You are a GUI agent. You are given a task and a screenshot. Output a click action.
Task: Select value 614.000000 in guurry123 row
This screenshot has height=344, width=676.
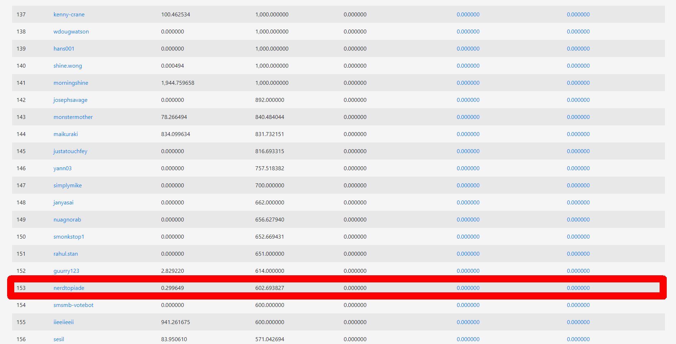tap(270, 271)
